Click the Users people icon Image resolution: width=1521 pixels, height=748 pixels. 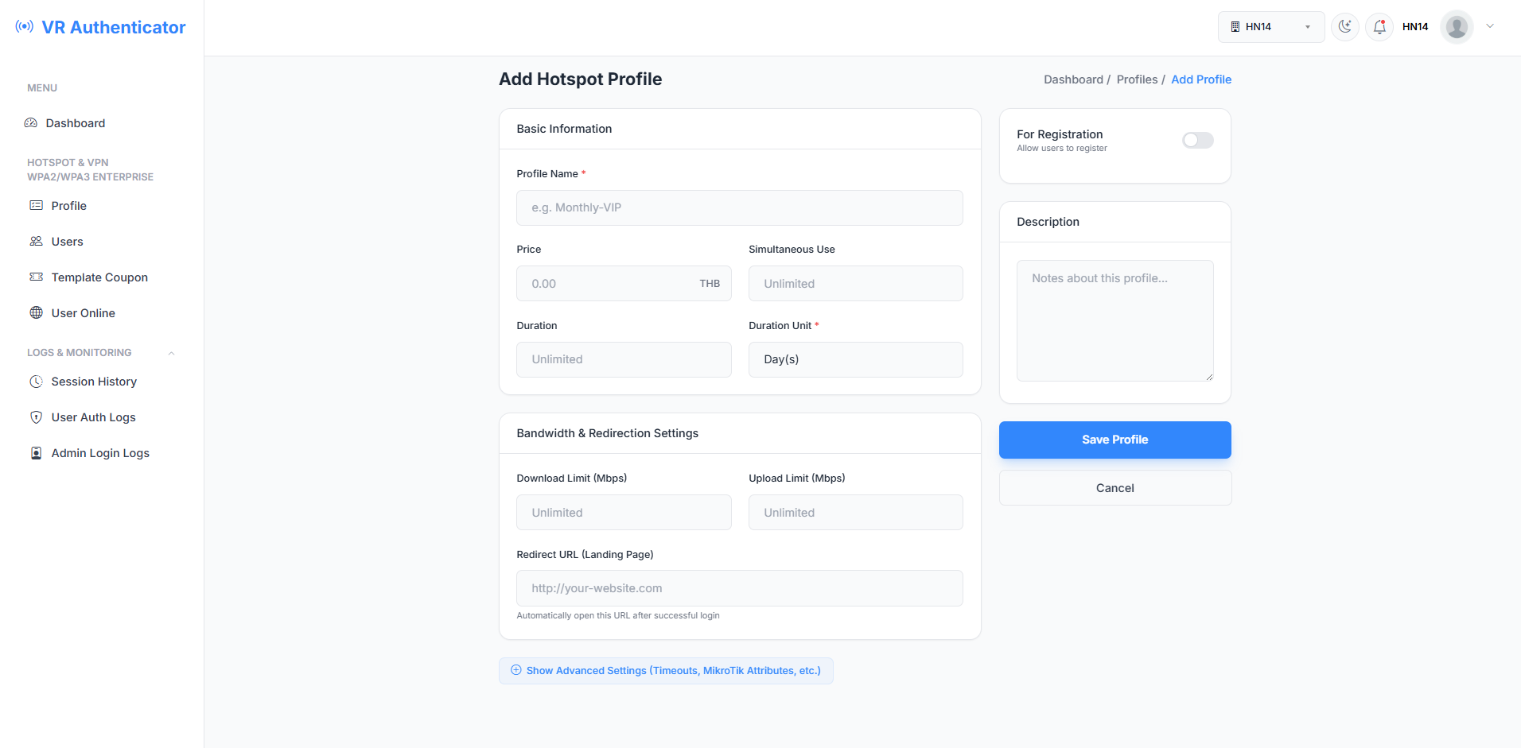36,242
